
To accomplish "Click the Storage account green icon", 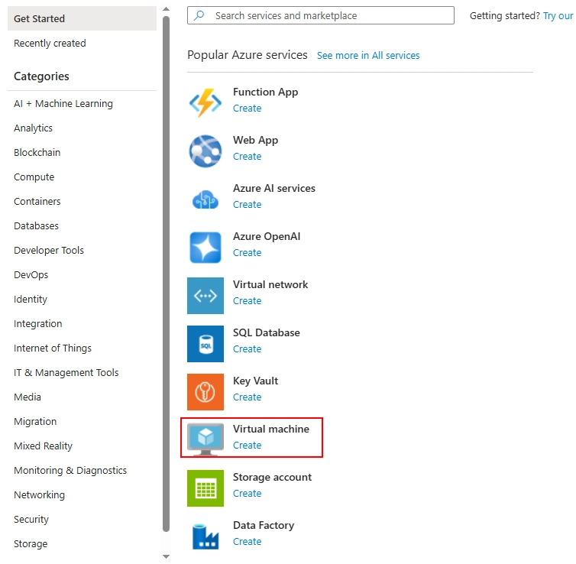I will pyautogui.click(x=205, y=488).
